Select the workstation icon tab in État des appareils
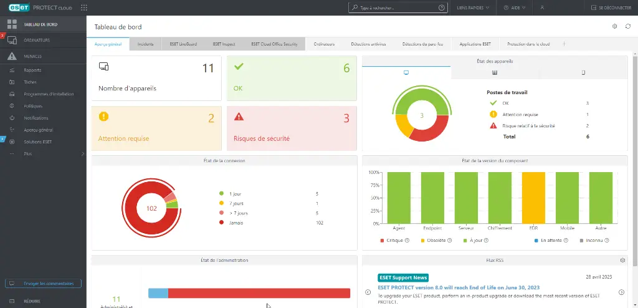Viewport: 638px width, 308px height. [406, 72]
